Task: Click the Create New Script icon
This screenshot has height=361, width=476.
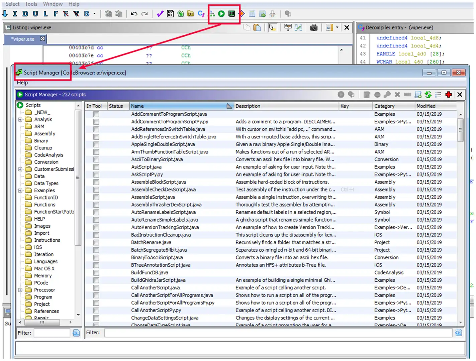Action: coord(418,95)
